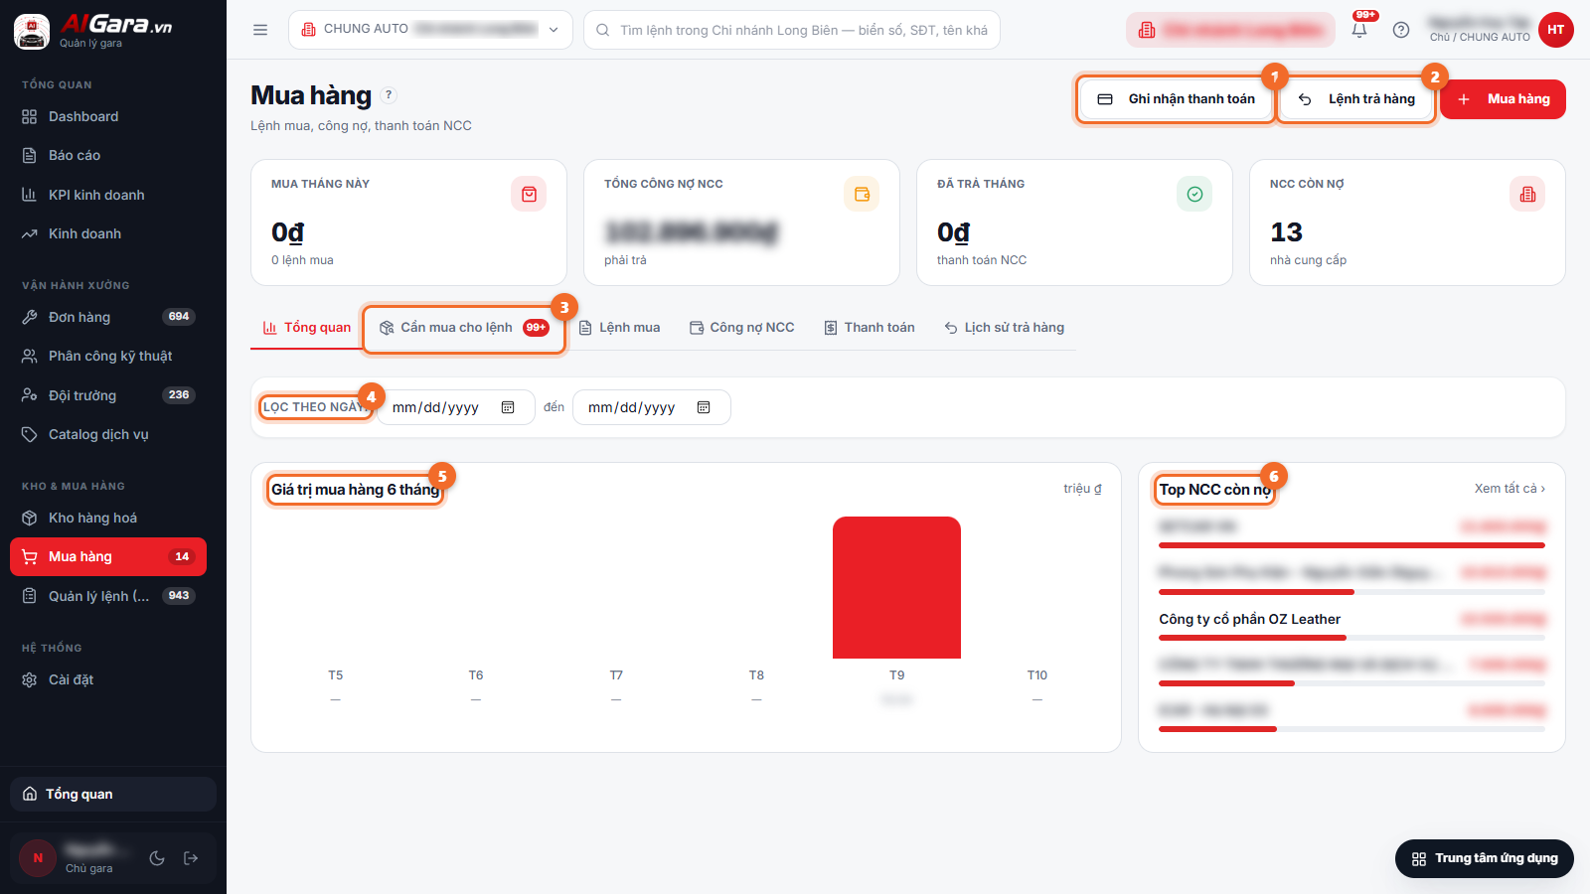1590x894 pixels.
Task: Open Trung tâm ứng dụng button
Action: point(1485,859)
